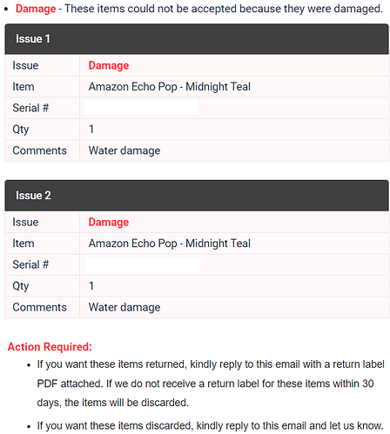The height and width of the screenshot is (434, 390).
Task: Click Water damage comment in Issue 2
Action: click(124, 307)
